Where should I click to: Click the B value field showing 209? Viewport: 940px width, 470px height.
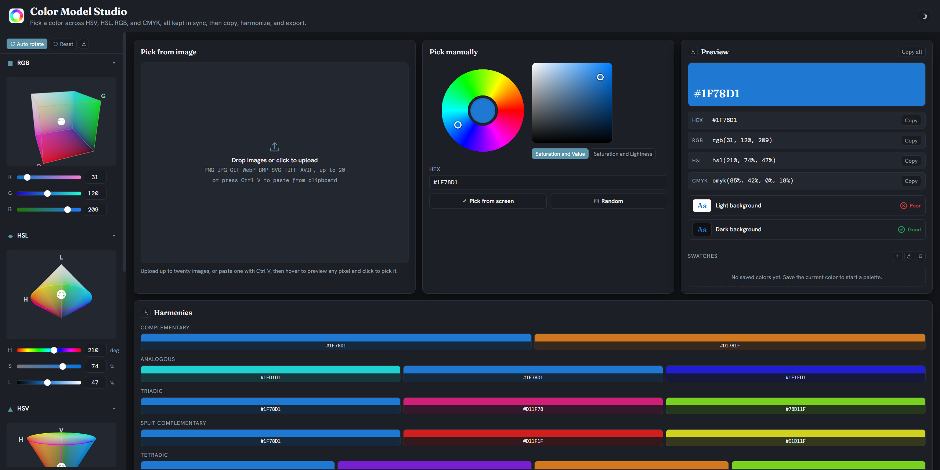point(95,210)
